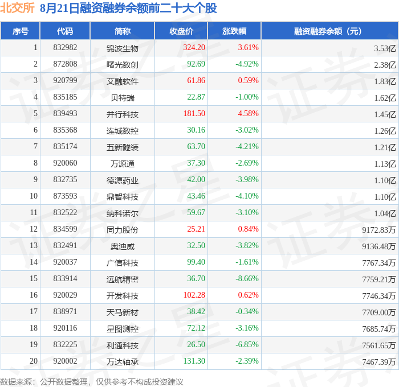Select stock name 远航精密

click(x=123, y=279)
